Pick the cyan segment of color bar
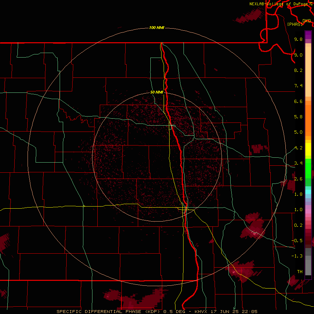 tap(308, 192)
